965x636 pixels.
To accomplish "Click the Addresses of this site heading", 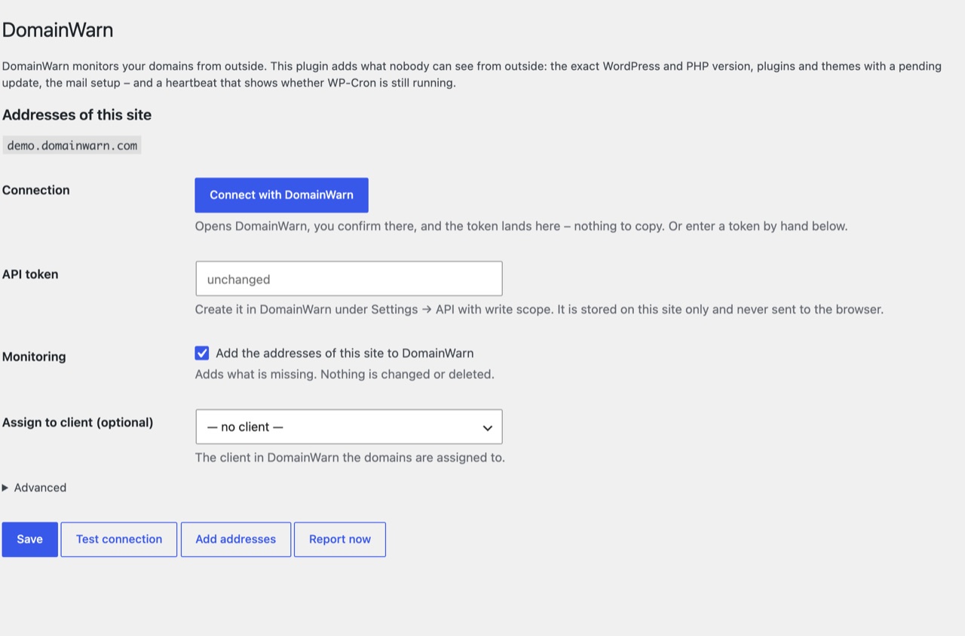I will [x=77, y=115].
